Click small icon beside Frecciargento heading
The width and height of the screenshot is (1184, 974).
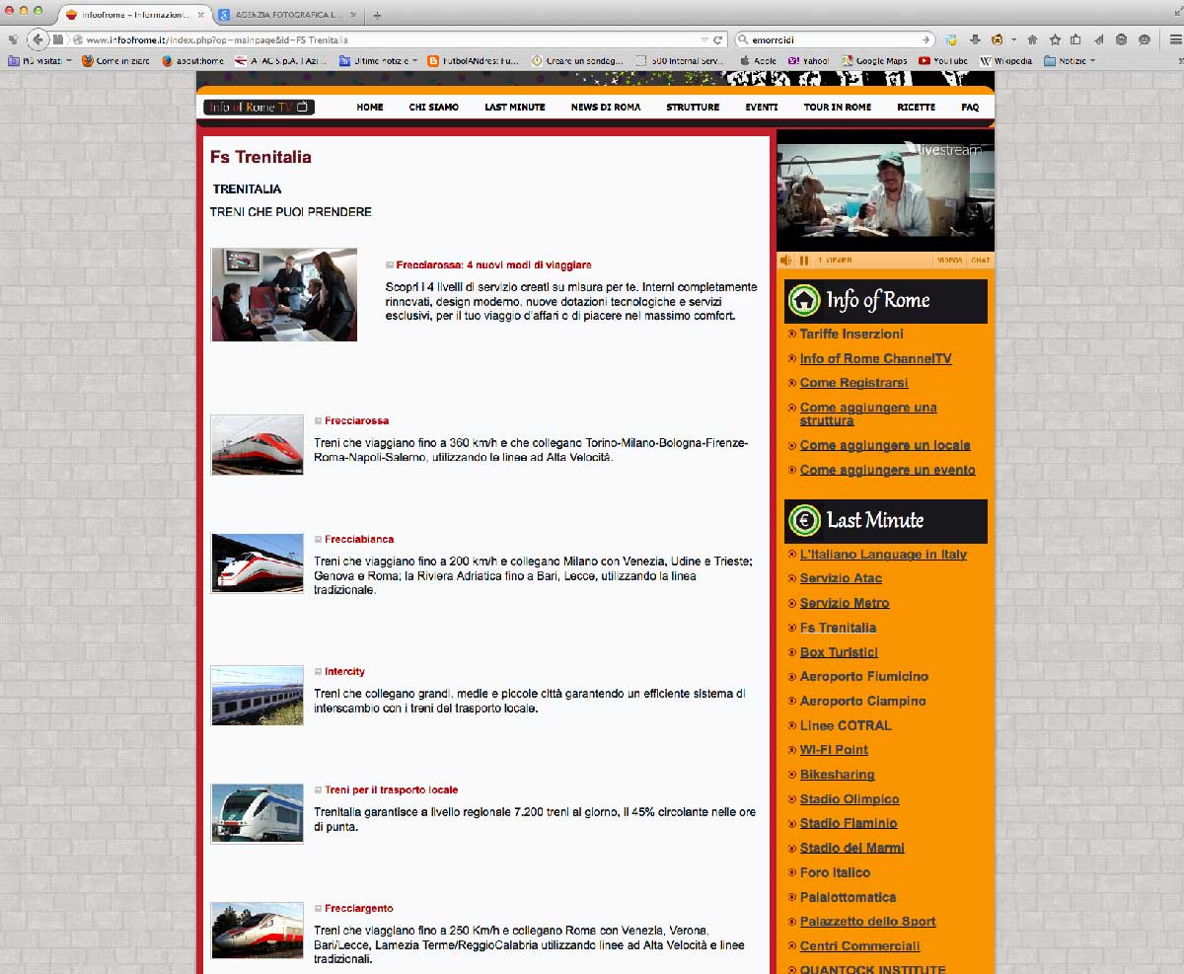pyautogui.click(x=318, y=909)
